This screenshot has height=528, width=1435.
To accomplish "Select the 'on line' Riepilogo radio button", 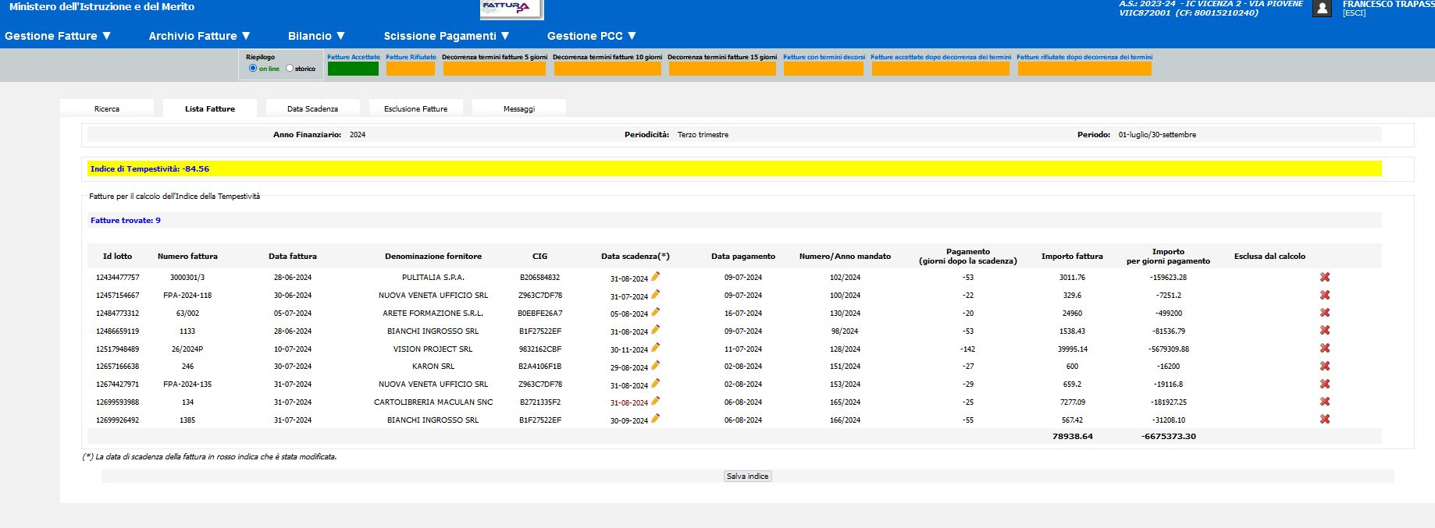I will (253, 69).
